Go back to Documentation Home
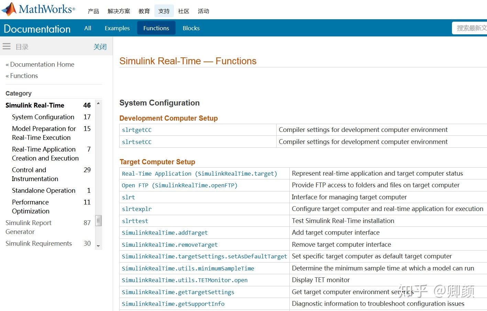The height and width of the screenshot is (311, 487). pyautogui.click(x=42, y=64)
